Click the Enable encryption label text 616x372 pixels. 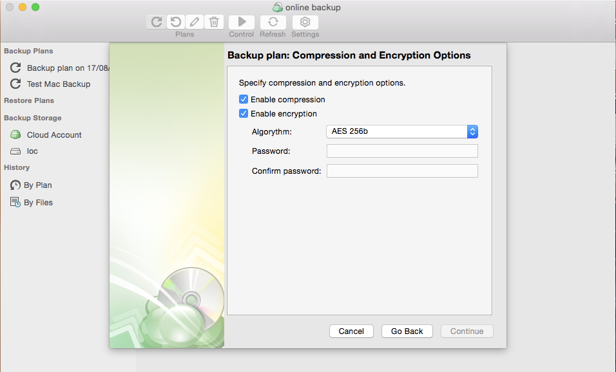(284, 114)
